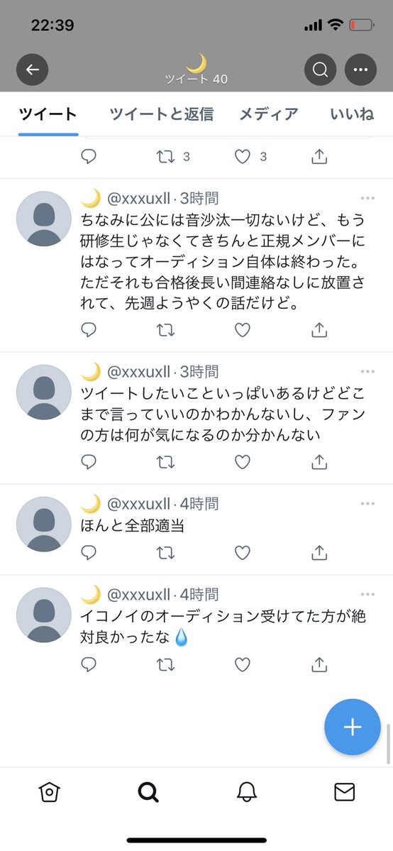Open the three-dot profile options in header
This screenshot has height=851, width=393.
point(360,70)
